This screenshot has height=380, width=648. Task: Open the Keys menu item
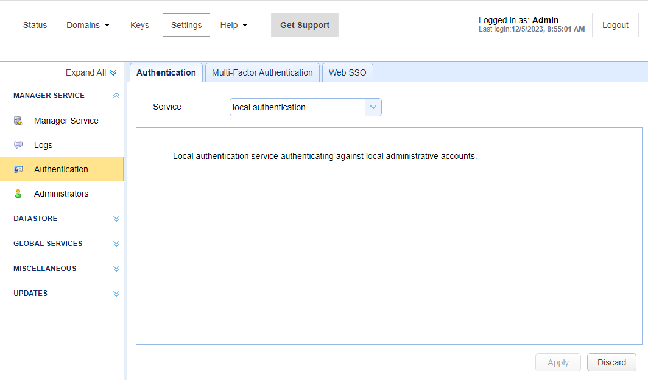139,25
